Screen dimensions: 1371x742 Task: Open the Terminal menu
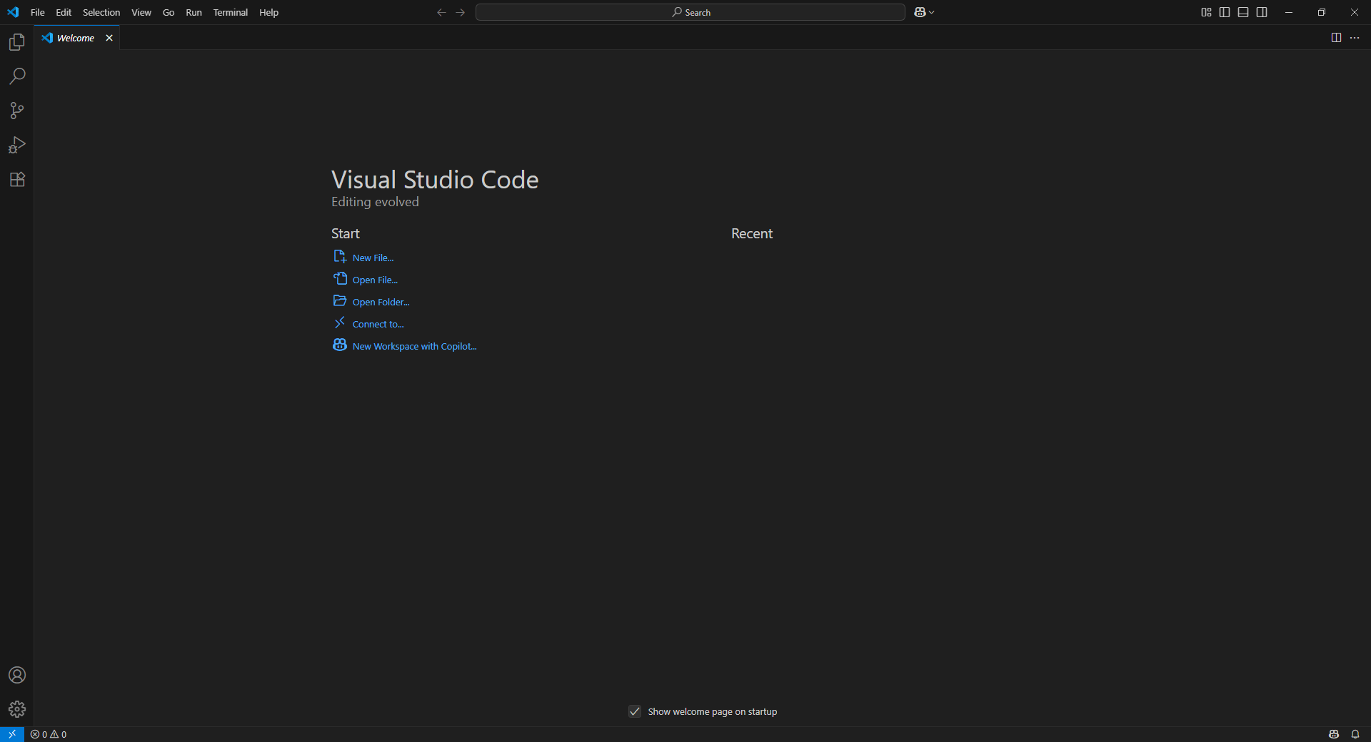tap(231, 12)
